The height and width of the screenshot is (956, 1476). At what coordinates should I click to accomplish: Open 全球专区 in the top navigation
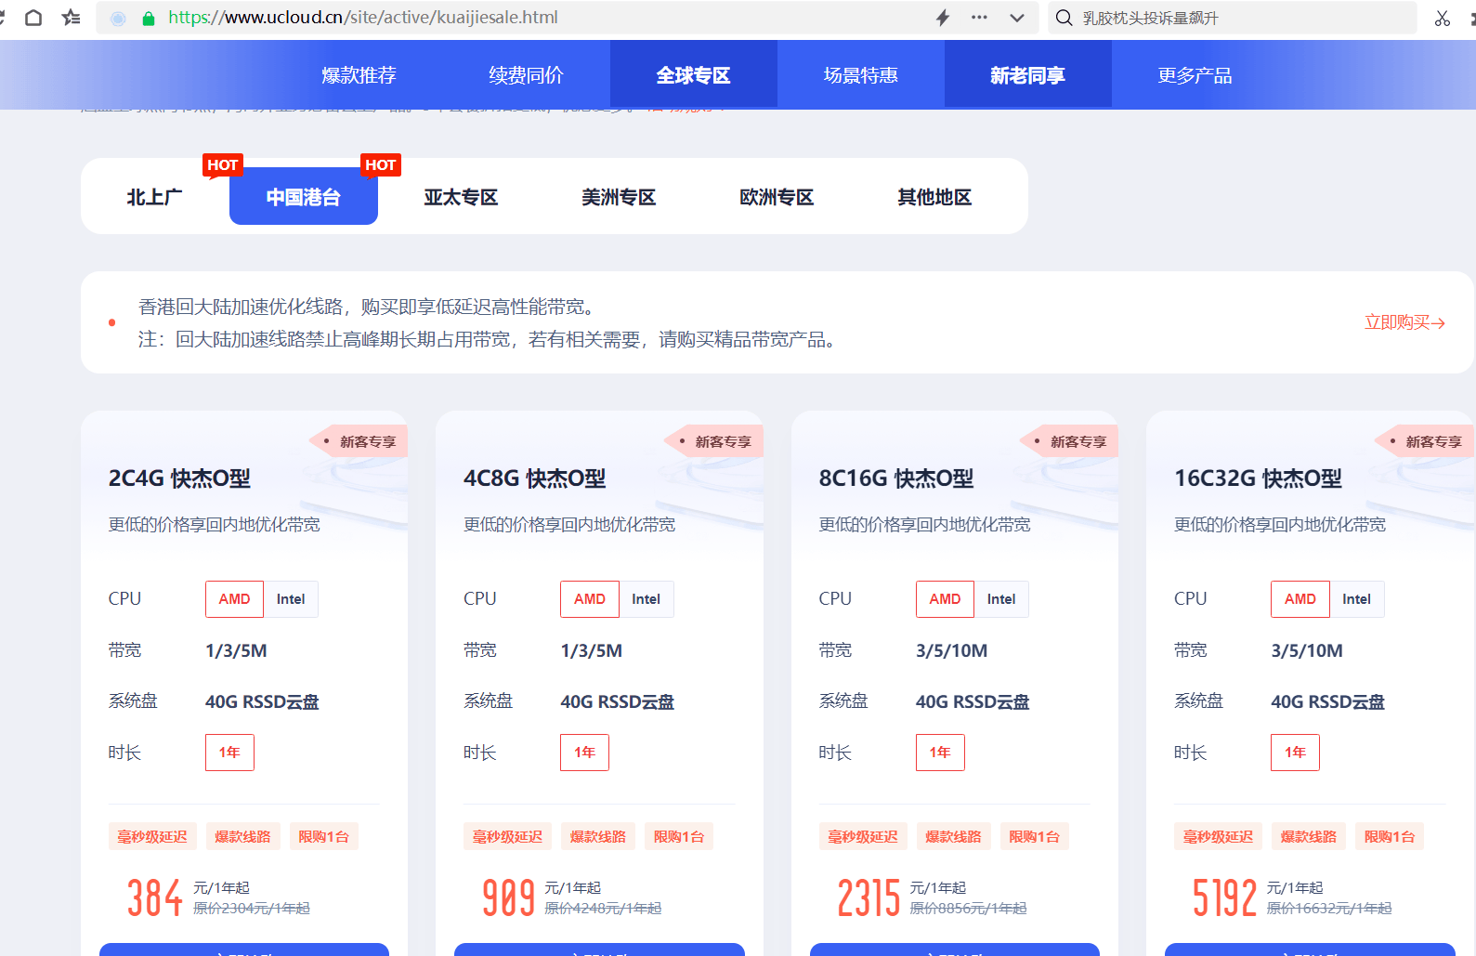point(693,75)
